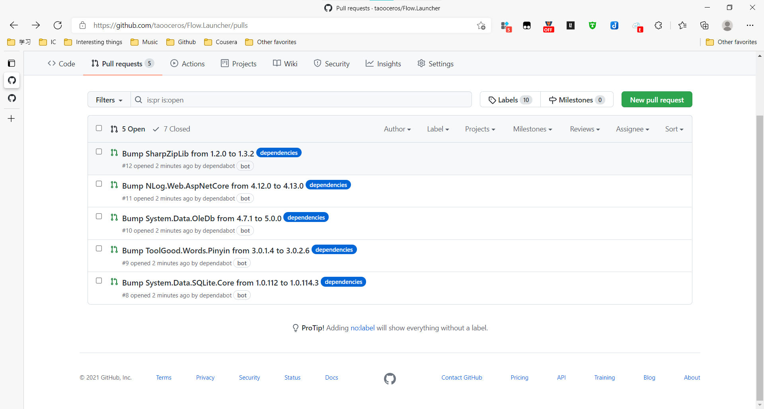Open the Other favorites folder at right

(731, 42)
